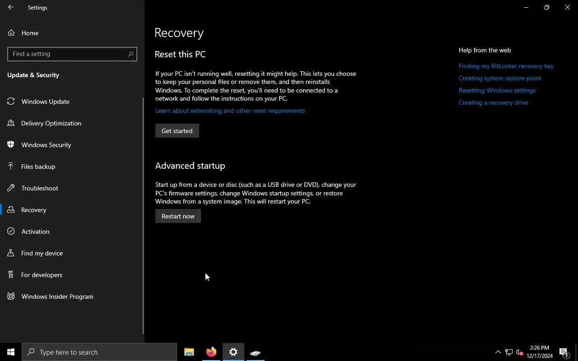Open Windows Update sync icon
The height and width of the screenshot is (361, 578).
[x=11, y=102]
